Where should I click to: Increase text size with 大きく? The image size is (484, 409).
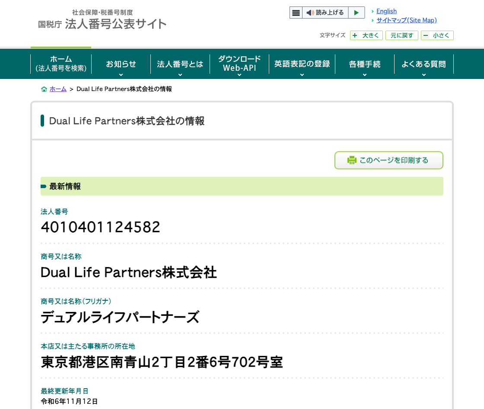click(366, 35)
